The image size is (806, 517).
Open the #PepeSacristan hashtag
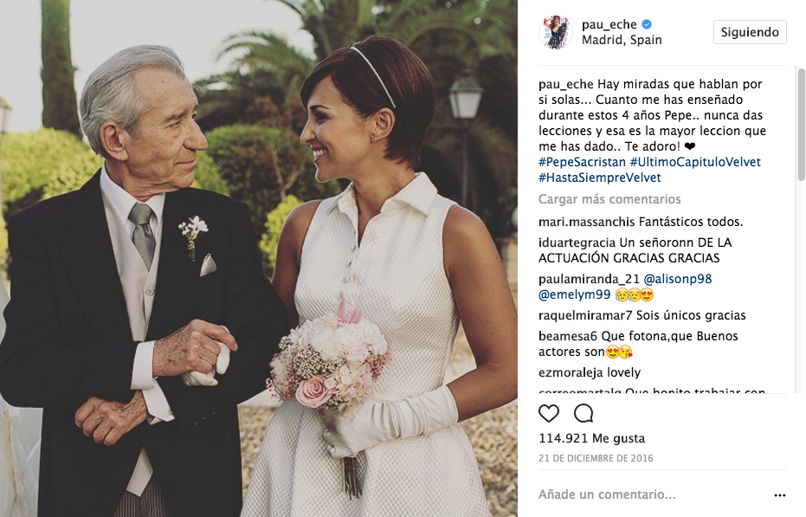[582, 162]
